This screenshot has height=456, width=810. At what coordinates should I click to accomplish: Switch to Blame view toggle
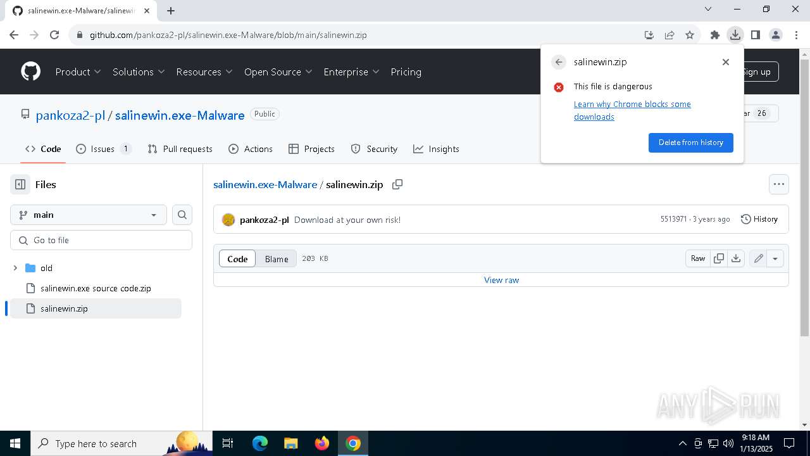coord(277,258)
